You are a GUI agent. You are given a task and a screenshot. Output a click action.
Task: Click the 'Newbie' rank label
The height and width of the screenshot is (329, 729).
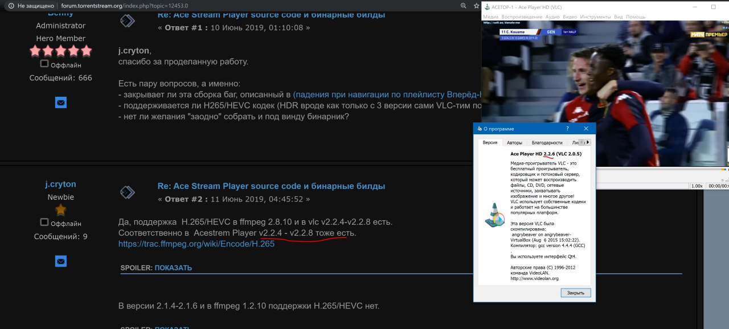(x=60, y=197)
